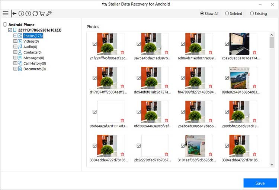This screenshot has height=190, width=279.
Task: Click trash icon on 6d064b71e0b877a039 photo
Action: pos(211,52)
